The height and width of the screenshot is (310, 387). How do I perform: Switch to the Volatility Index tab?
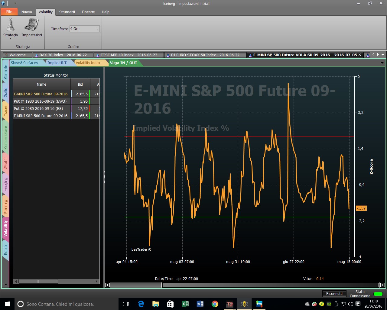[x=88, y=63]
